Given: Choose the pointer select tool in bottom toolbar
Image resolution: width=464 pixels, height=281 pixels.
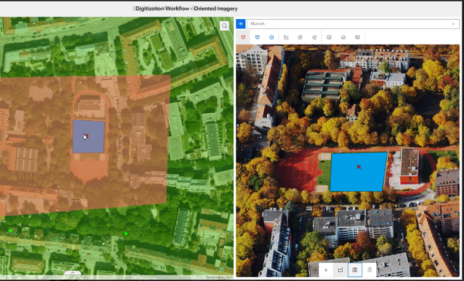Looking at the screenshot, I should pos(327,269).
